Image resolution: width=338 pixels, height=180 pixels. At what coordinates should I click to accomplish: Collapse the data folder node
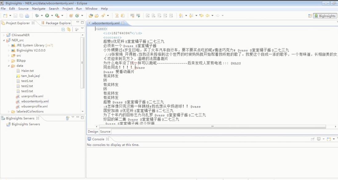[x=9, y=66]
